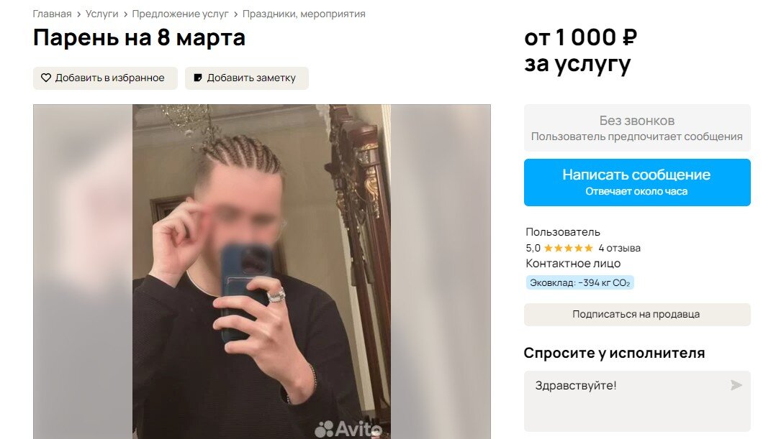Click the send arrow in message box
776x439 pixels.
(736, 384)
